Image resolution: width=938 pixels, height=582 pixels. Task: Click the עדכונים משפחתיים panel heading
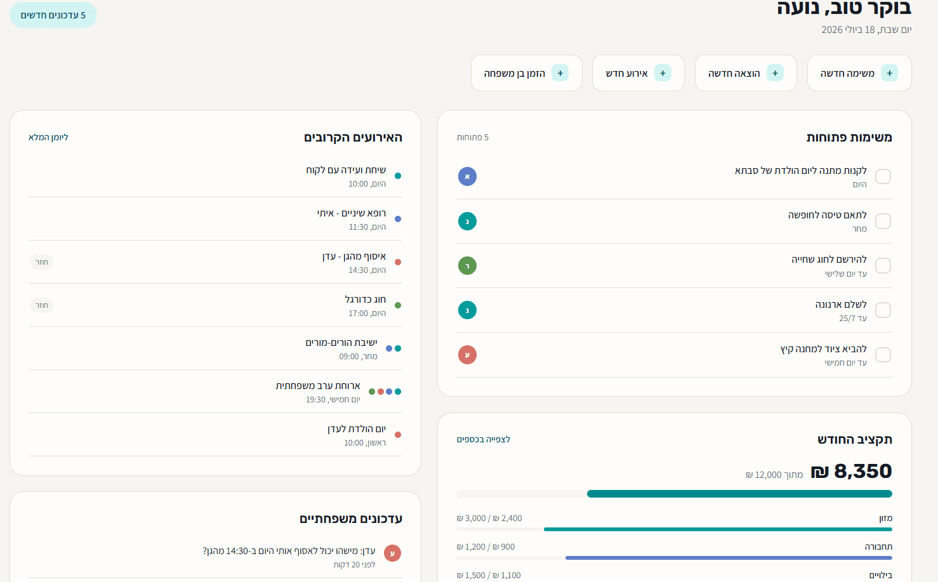click(x=351, y=519)
